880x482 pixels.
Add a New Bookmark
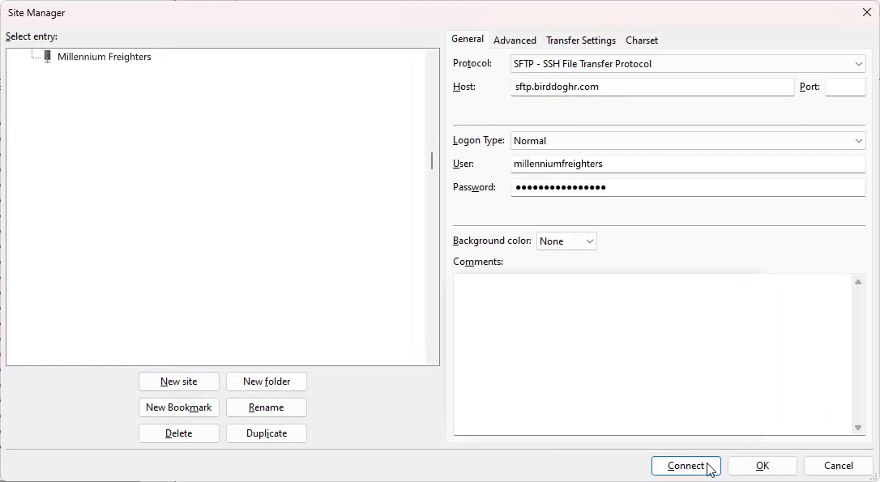(179, 407)
